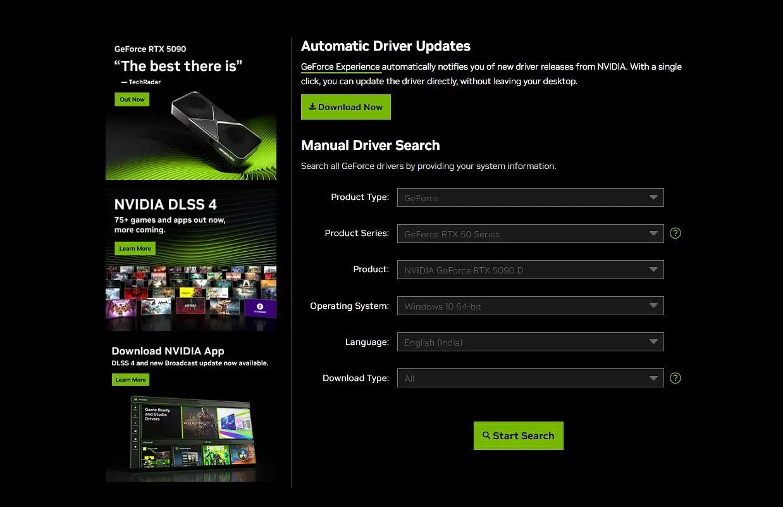Click the help icon beside Download Type

tap(675, 378)
